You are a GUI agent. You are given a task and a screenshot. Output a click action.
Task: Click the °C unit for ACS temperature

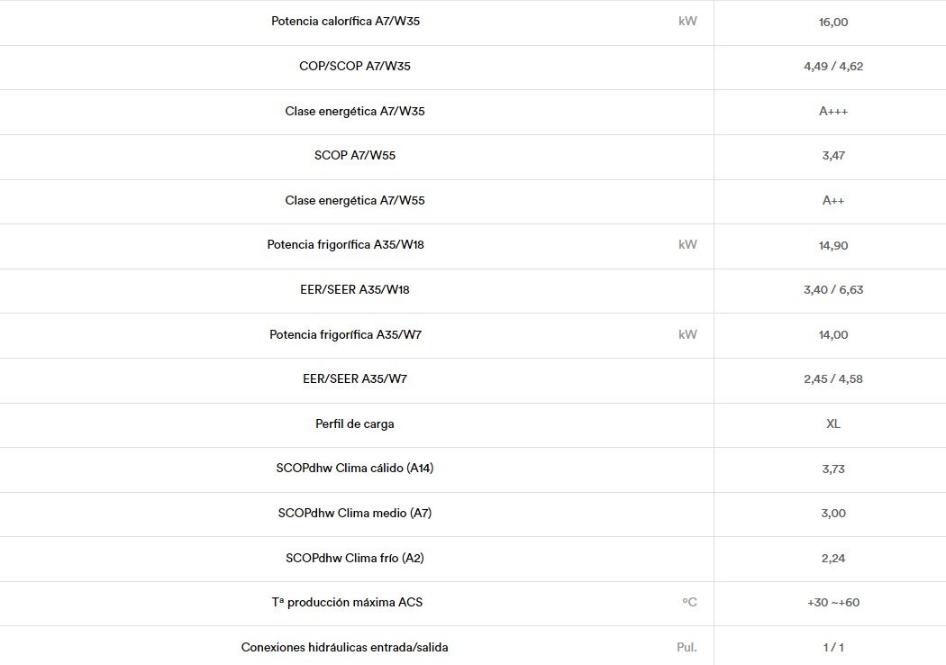[x=689, y=602]
